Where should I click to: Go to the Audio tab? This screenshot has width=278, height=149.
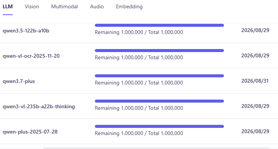(x=97, y=6)
